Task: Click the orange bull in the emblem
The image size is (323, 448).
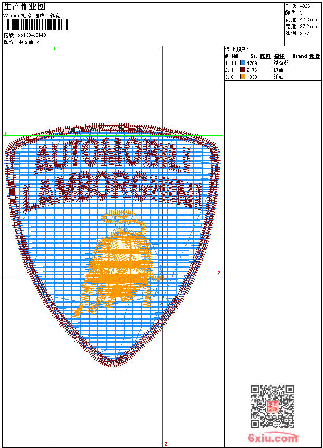Action: coord(117,264)
